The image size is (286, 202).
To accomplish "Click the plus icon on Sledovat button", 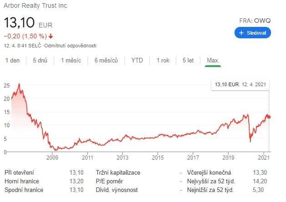I will (241, 33).
